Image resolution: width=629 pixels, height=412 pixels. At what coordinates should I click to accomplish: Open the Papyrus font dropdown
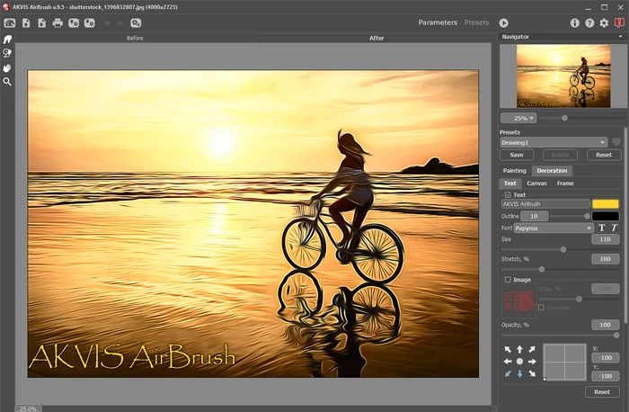[554, 228]
